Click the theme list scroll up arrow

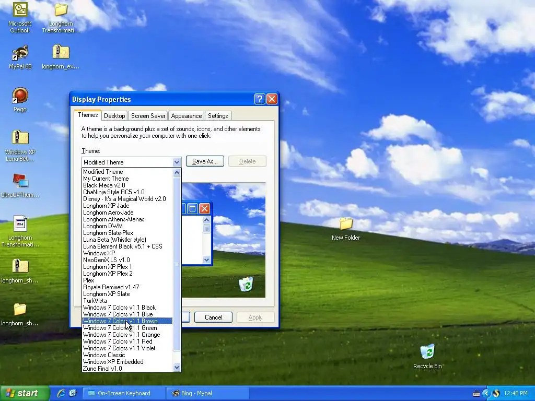coord(177,172)
